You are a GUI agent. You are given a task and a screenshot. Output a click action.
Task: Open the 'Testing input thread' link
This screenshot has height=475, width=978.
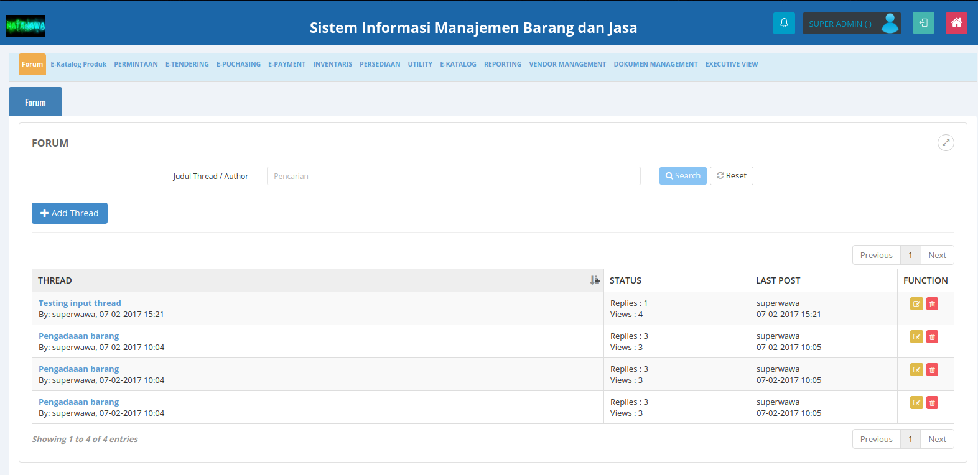[x=80, y=303]
